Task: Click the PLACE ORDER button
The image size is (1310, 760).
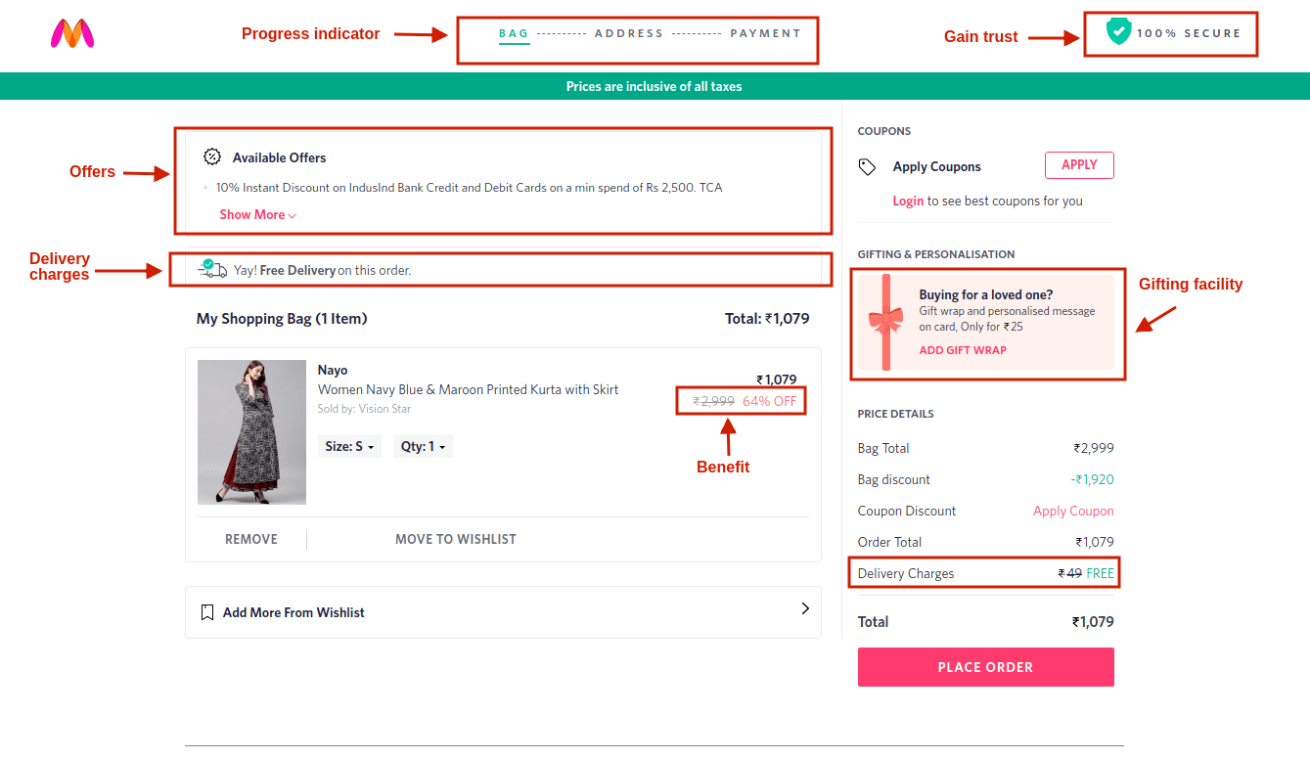Action: tap(985, 666)
